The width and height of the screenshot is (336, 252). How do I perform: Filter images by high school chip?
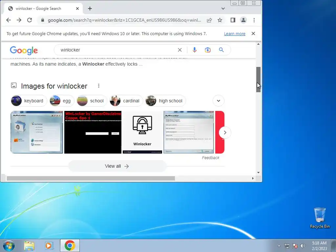[x=166, y=101]
